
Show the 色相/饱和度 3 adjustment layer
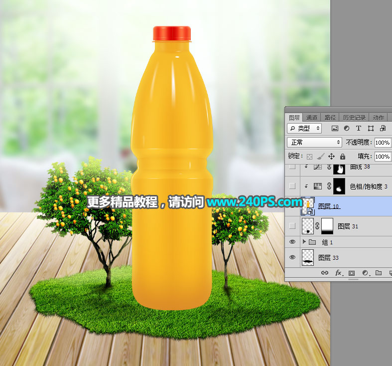[x=292, y=186]
